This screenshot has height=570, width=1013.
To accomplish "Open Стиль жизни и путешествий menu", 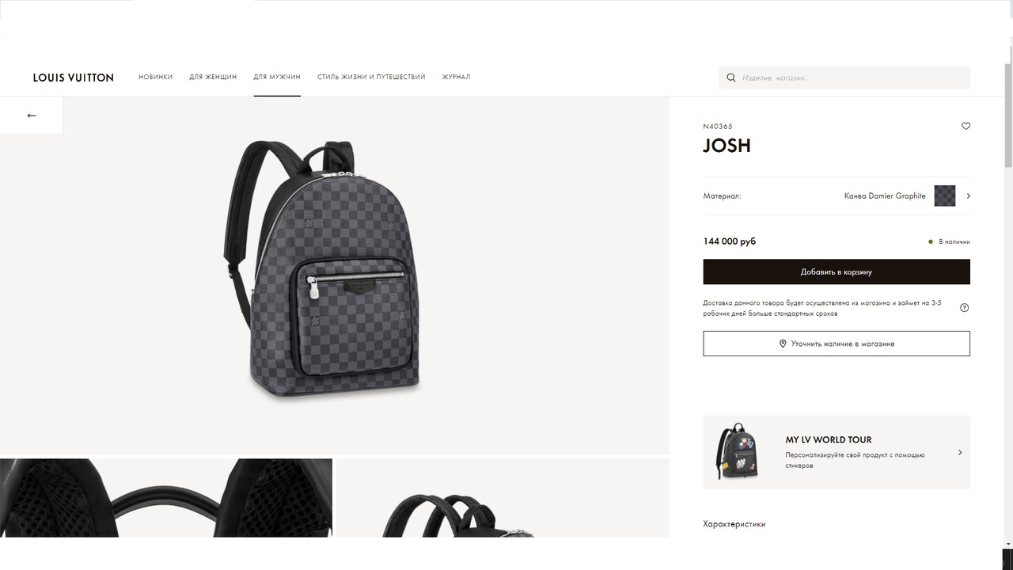I will click(x=371, y=77).
